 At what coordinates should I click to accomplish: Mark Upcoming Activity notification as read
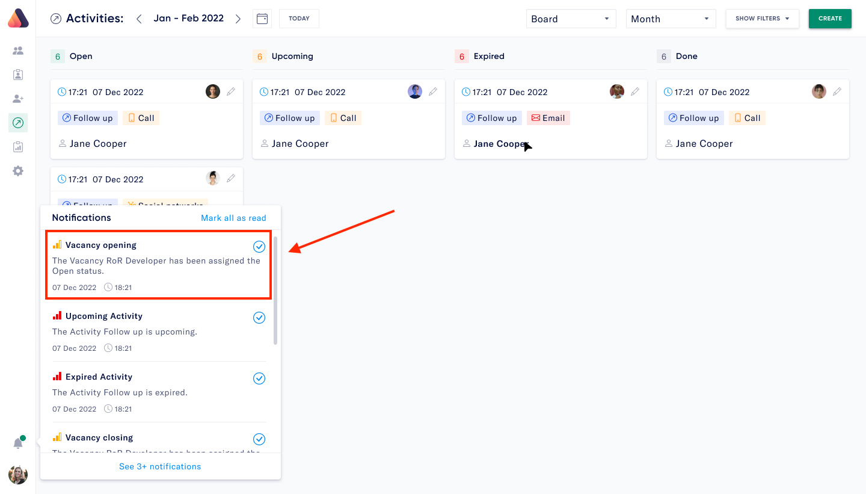point(259,317)
